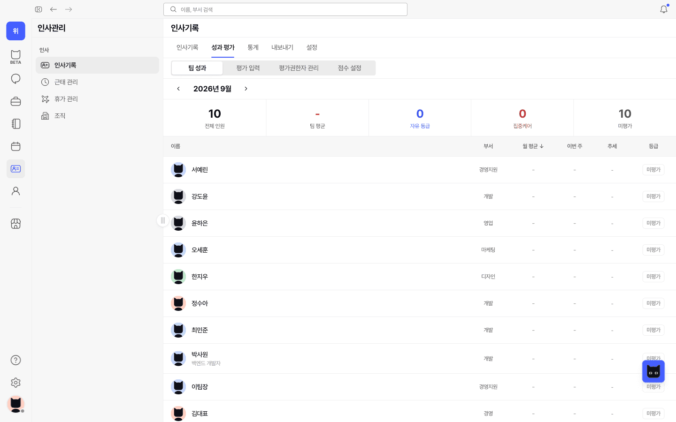Viewport: 676px width, 422px height.
Task: Click the 미평가 badge for 강도윤
Action: [x=653, y=196]
